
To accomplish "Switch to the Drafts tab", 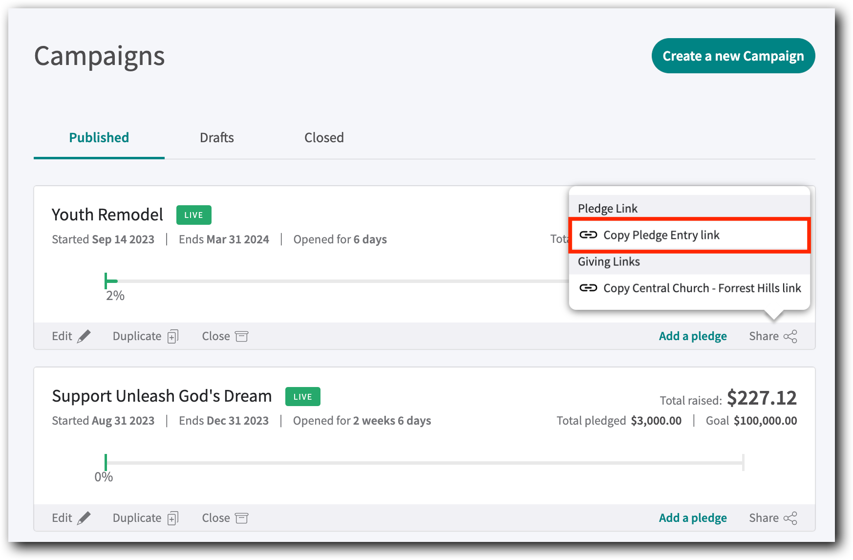I will [x=216, y=138].
